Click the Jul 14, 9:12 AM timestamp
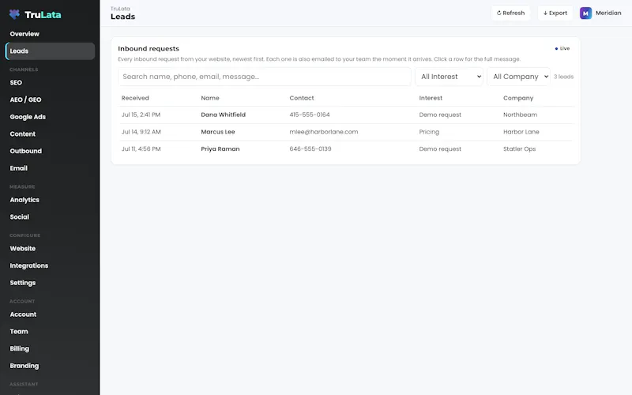This screenshot has height=395, width=632. pyautogui.click(x=141, y=132)
